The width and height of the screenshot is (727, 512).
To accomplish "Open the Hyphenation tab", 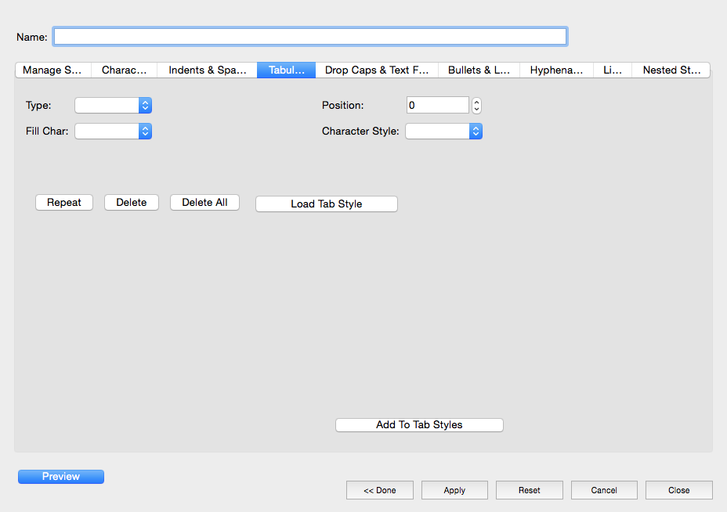I will coord(556,70).
